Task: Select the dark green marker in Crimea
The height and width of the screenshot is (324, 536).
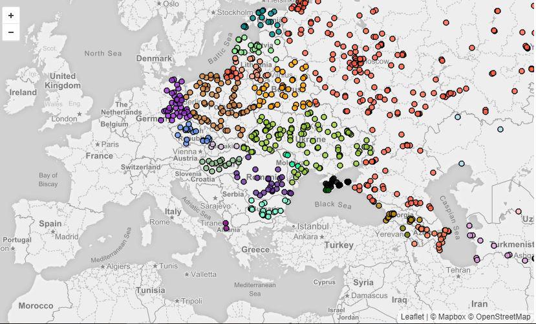Action: coord(327,189)
